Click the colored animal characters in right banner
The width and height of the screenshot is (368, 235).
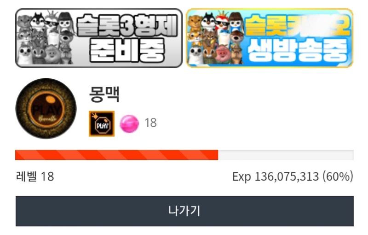216,38
